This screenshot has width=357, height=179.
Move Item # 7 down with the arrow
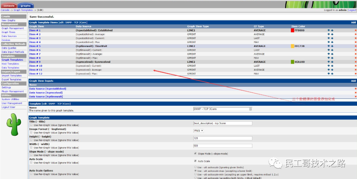329,54
